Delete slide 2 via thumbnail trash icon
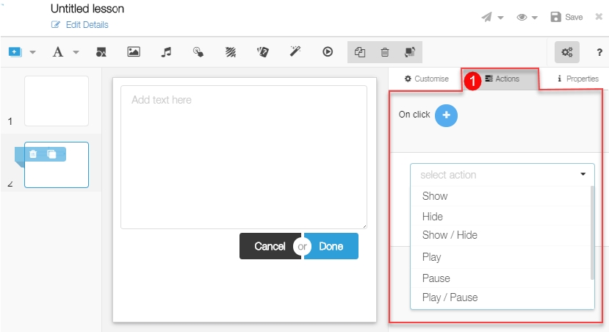This screenshot has width=609, height=332. [x=33, y=154]
